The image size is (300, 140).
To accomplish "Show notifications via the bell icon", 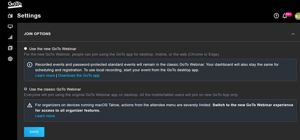I will [x=285, y=16].
